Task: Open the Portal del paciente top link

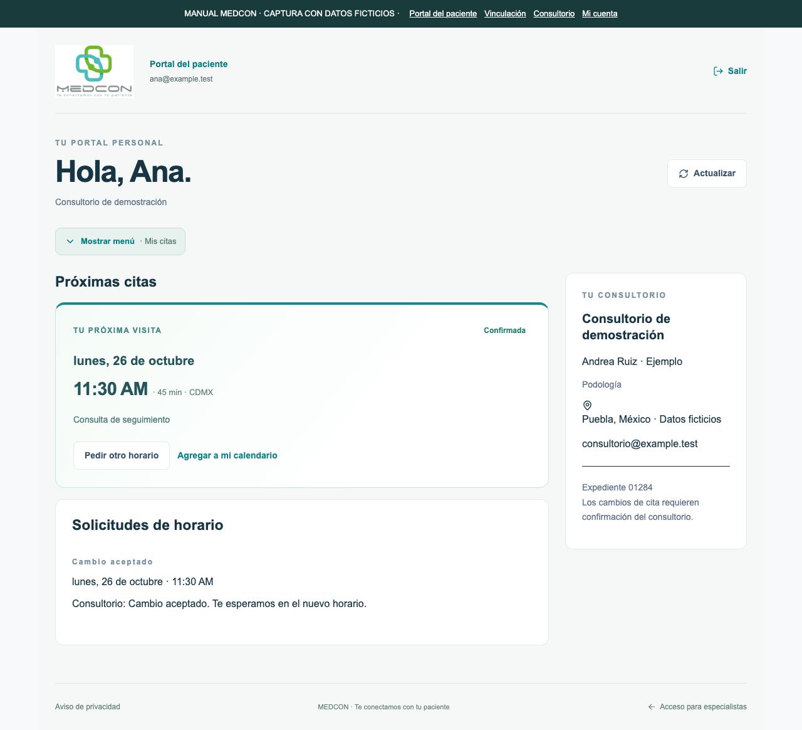Action: click(443, 14)
